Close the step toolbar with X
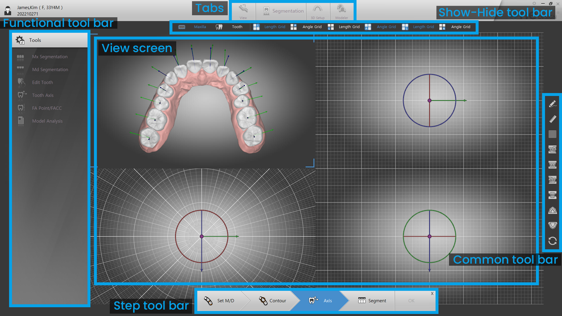 tap(432, 293)
